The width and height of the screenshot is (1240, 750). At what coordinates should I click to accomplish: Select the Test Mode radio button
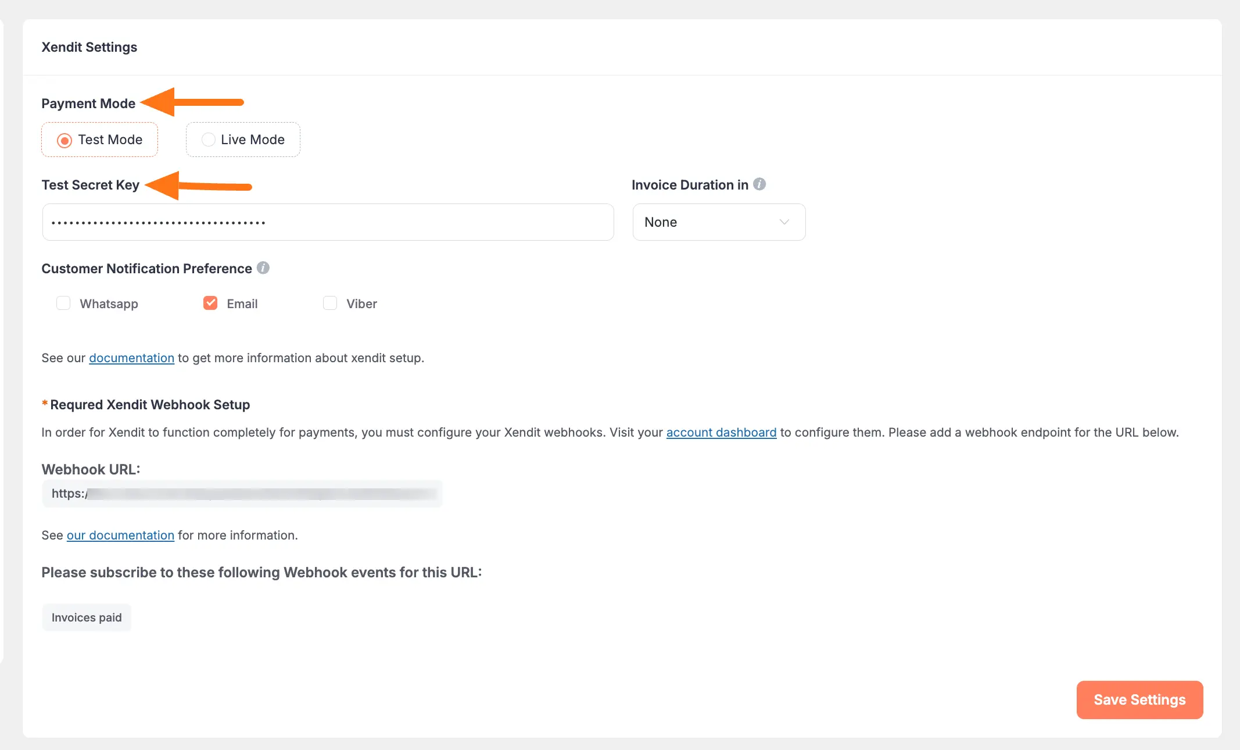pos(64,140)
